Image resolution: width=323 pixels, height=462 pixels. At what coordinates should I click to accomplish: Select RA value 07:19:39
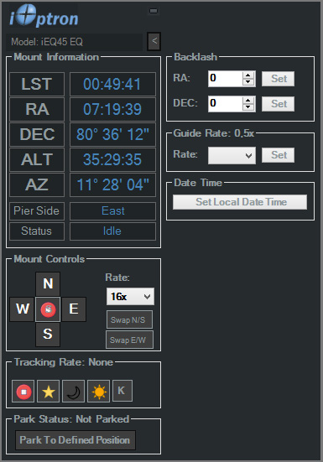click(x=112, y=109)
